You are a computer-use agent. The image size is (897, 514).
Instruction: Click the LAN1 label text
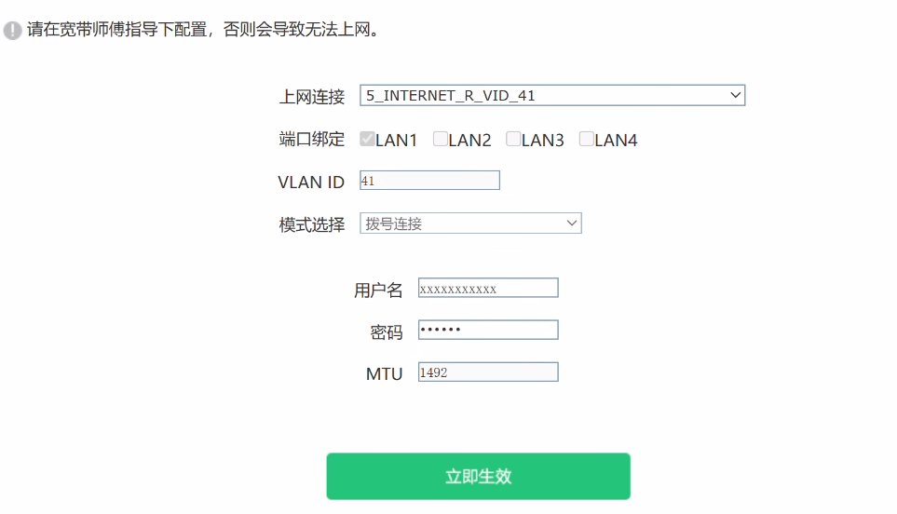[397, 140]
